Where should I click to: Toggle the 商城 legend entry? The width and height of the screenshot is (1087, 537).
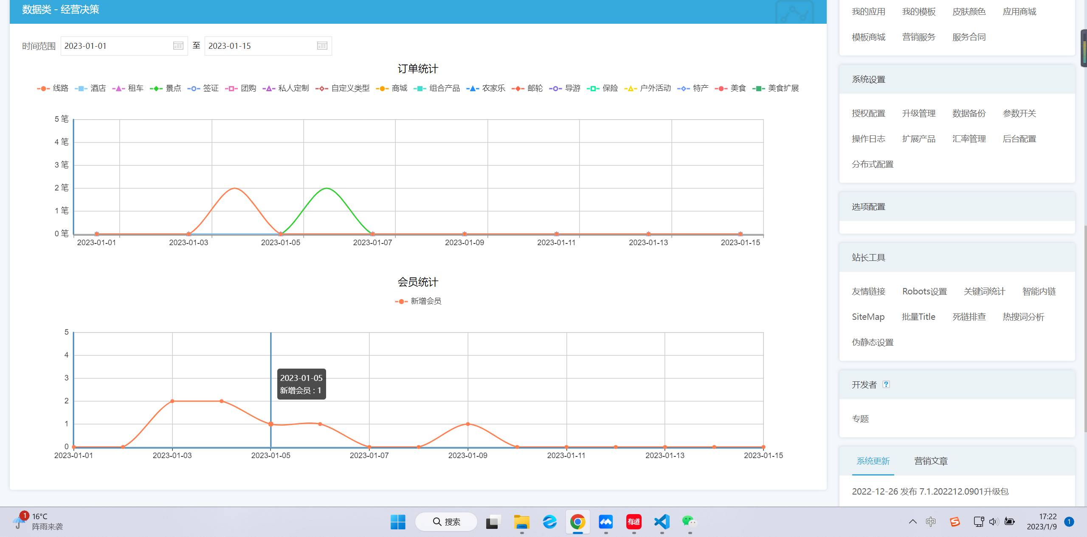coord(391,88)
